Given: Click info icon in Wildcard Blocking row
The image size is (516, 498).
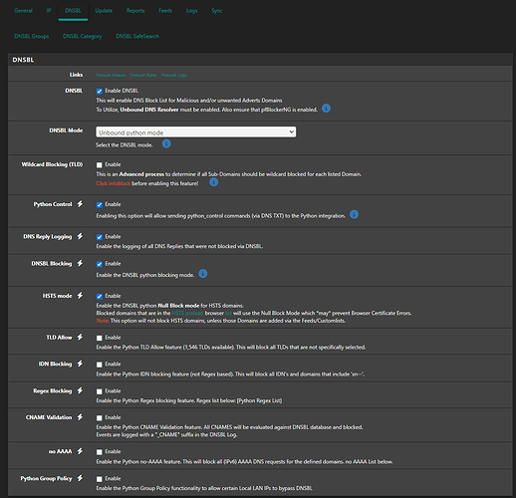Looking at the screenshot, I should pos(214,182).
